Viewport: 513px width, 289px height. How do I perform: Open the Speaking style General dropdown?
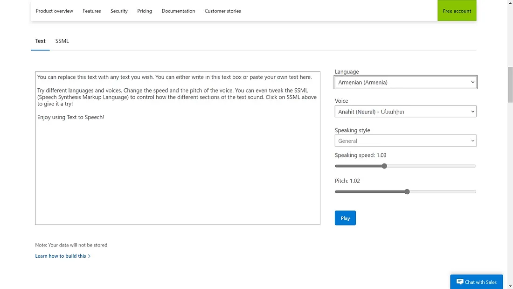(405, 141)
